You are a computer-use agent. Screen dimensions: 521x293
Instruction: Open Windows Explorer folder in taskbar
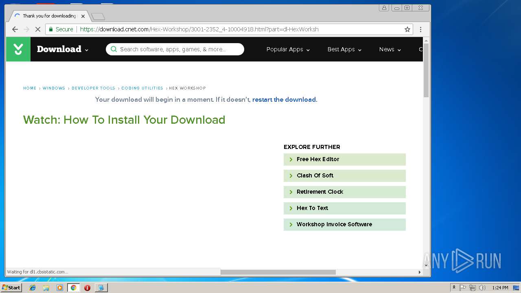(46, 288)
